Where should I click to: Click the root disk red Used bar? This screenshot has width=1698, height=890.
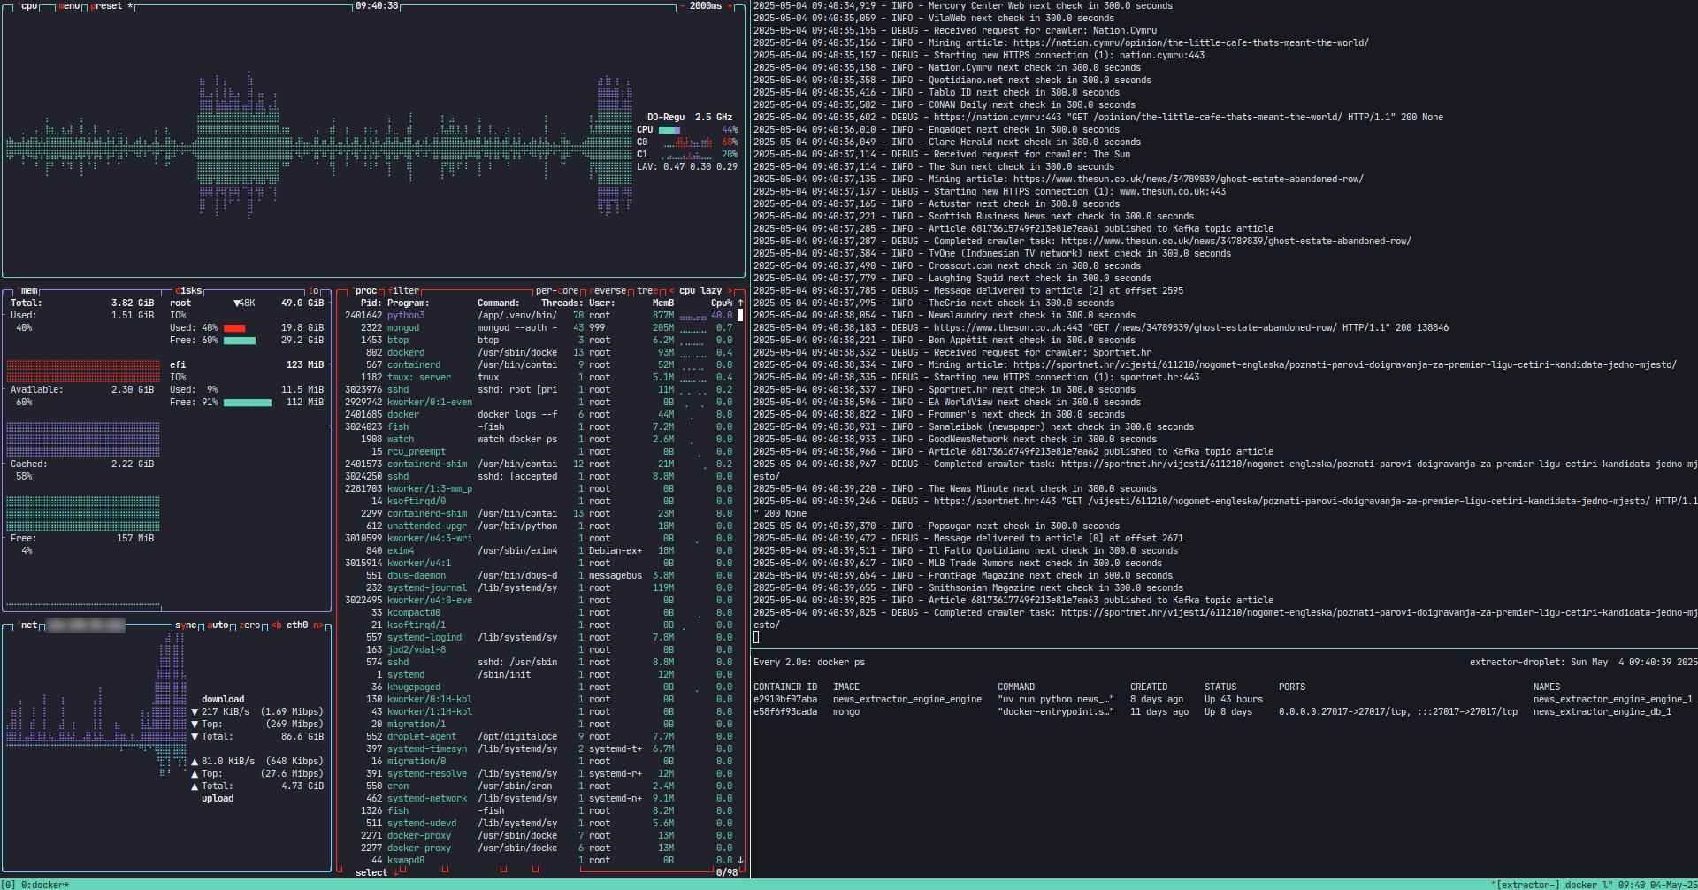click(234, 328)
